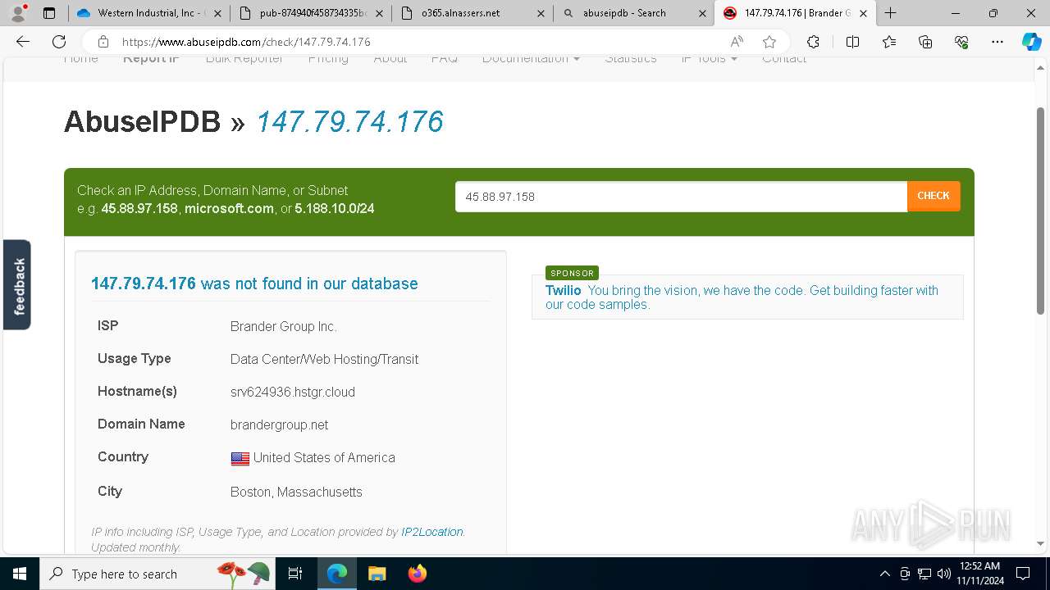Image resolution: width=1050 pixels, height=590 pixels.
Task: Open the Windows Start menu
Action: [20, 574]
